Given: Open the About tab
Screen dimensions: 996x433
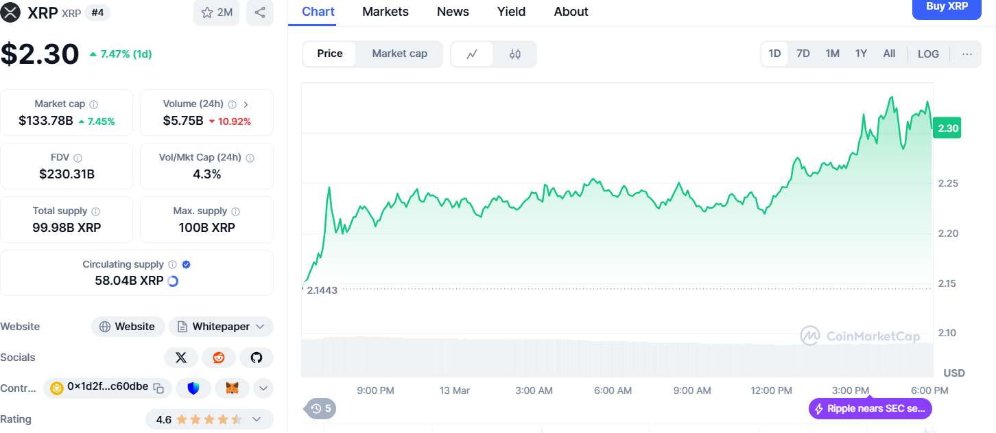Looking at the screenshot, I should 571,12.
